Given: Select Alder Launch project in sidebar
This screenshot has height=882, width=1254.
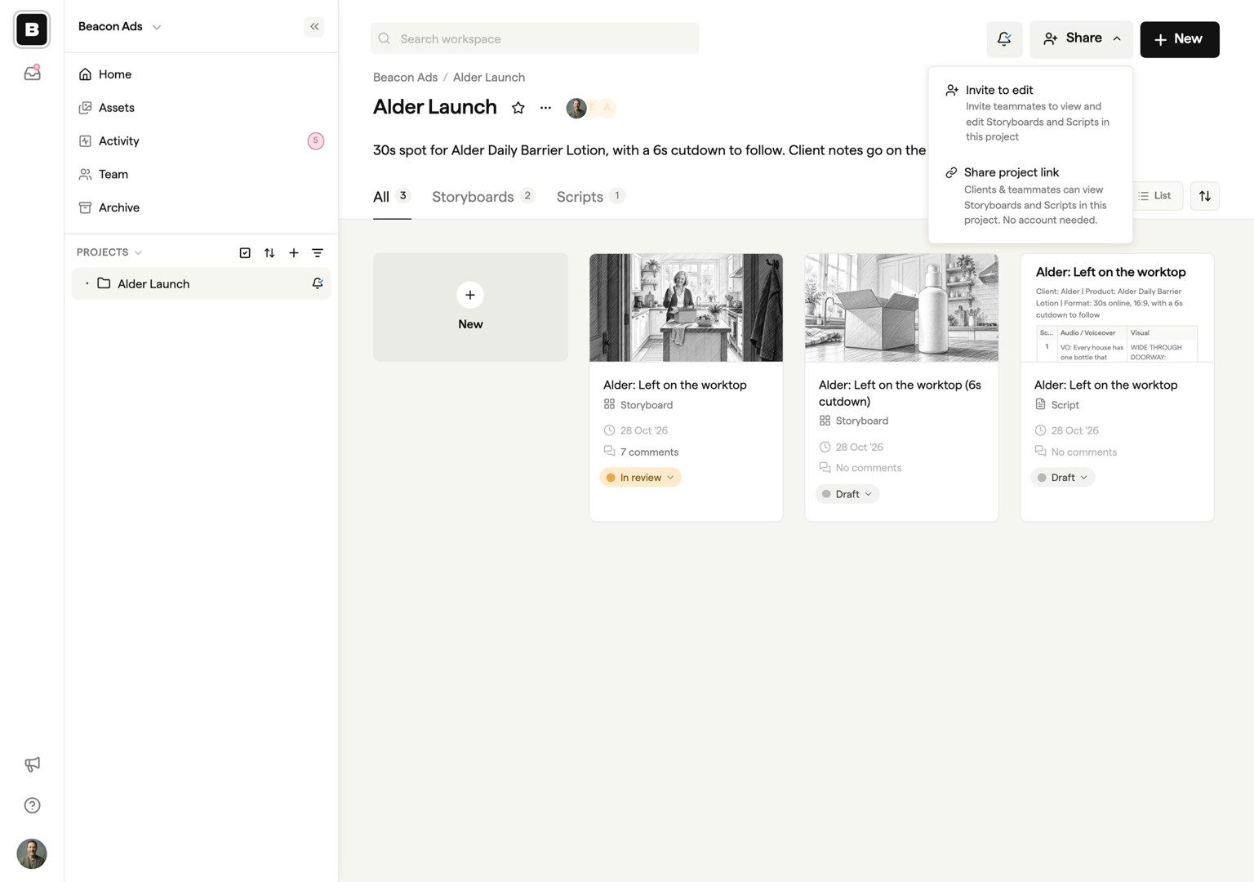Looking at the screenshot, I should 201,283.
